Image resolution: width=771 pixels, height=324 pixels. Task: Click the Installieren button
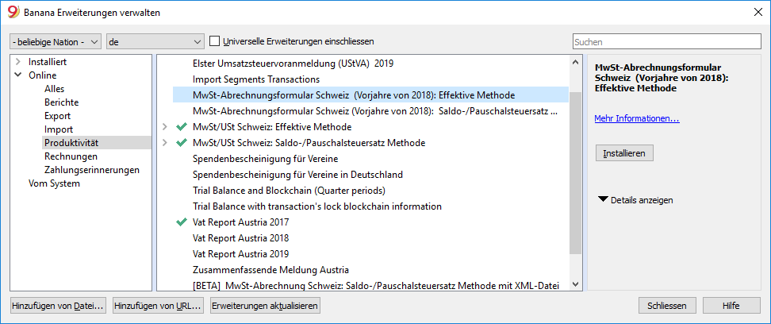(x=624, y=153)
